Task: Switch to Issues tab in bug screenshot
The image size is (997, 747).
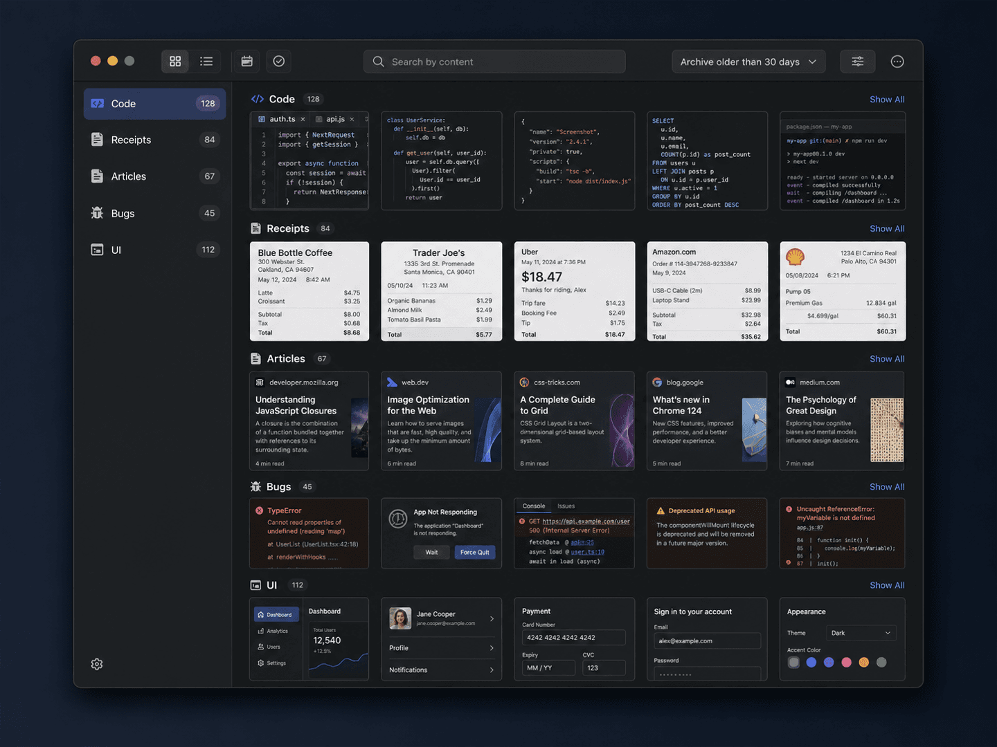Action: click(566, 506)
